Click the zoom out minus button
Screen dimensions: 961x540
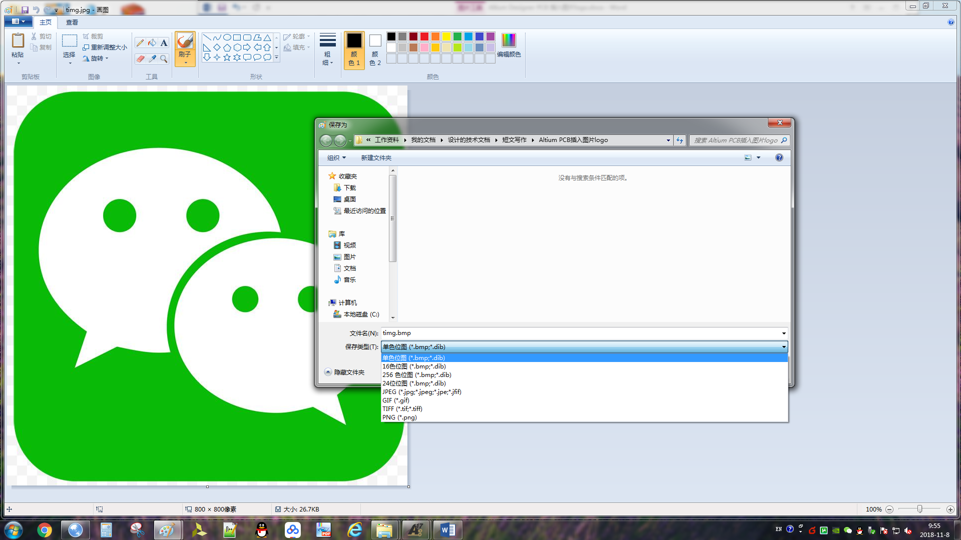889,509
